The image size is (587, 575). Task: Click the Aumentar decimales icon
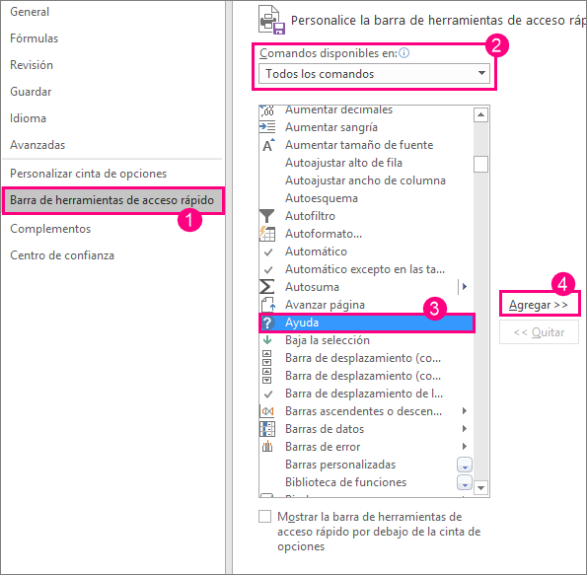coord(267,110)
